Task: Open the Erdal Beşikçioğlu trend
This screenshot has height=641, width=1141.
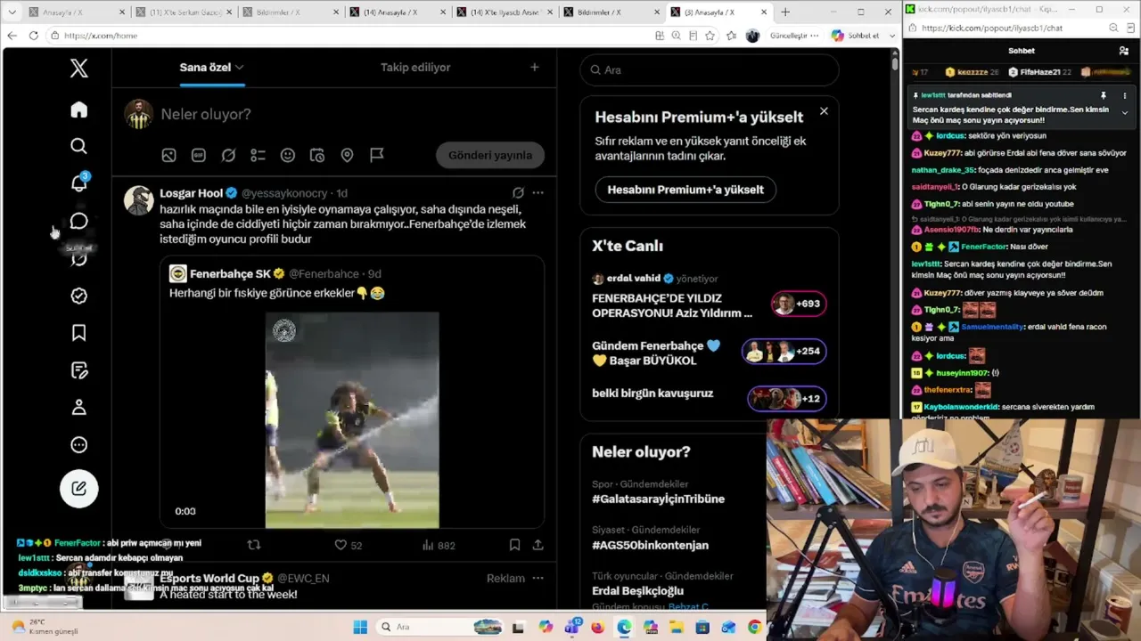Action: point(638,591)
